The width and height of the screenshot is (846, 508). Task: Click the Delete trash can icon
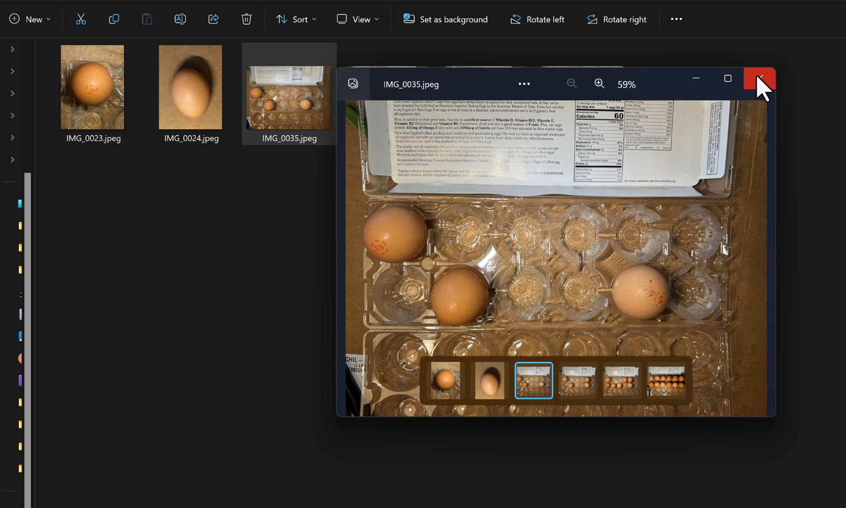[x=246, y=19]
